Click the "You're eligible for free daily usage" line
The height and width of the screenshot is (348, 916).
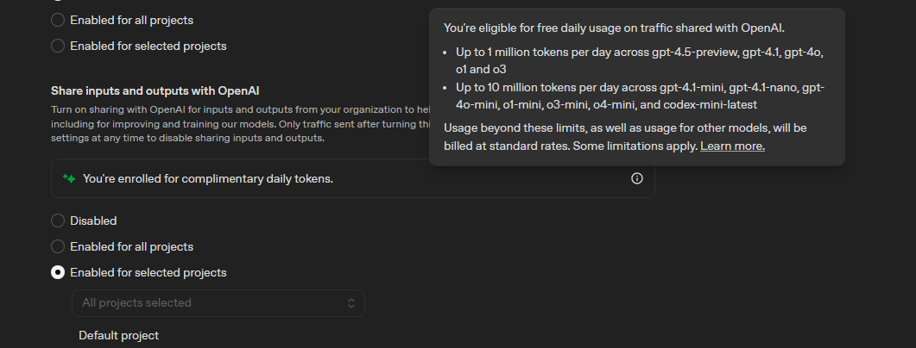tap(614, 28)
